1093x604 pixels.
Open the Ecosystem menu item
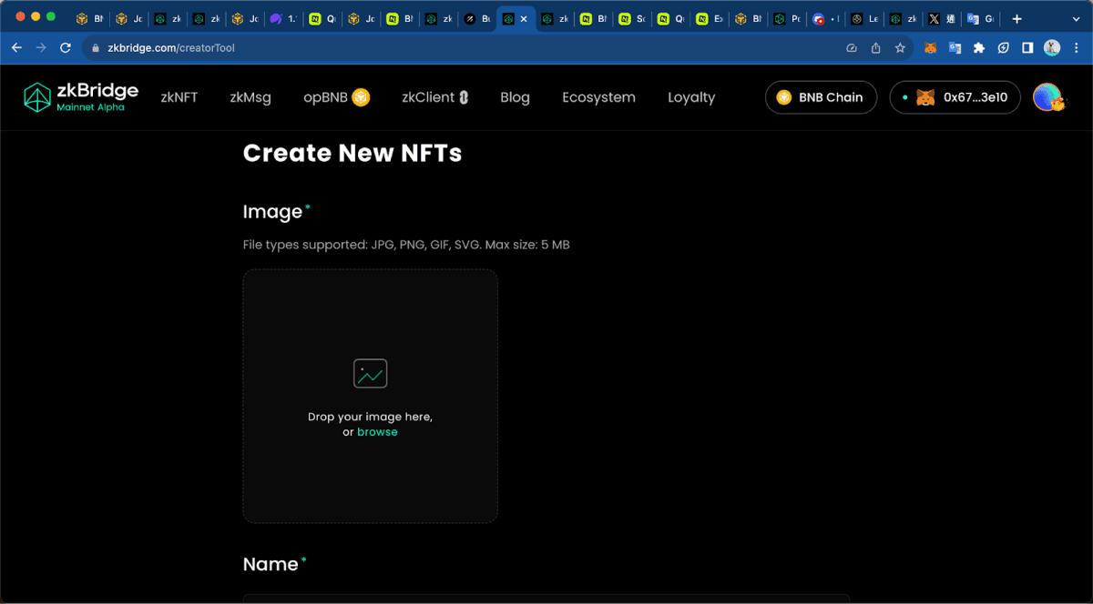coord(598,97)
